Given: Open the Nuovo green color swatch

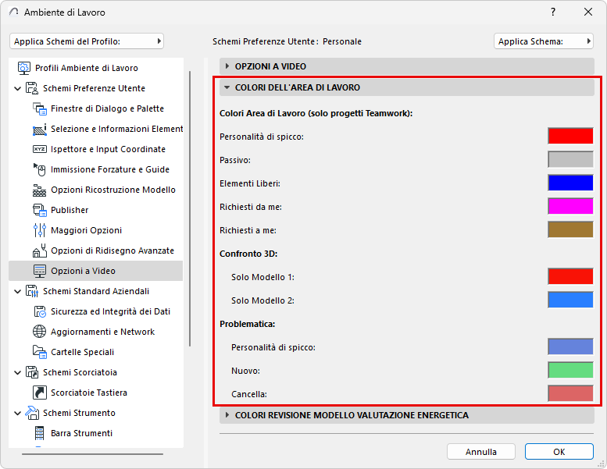Looking at the screenshot, I should (x=570, y=370).
